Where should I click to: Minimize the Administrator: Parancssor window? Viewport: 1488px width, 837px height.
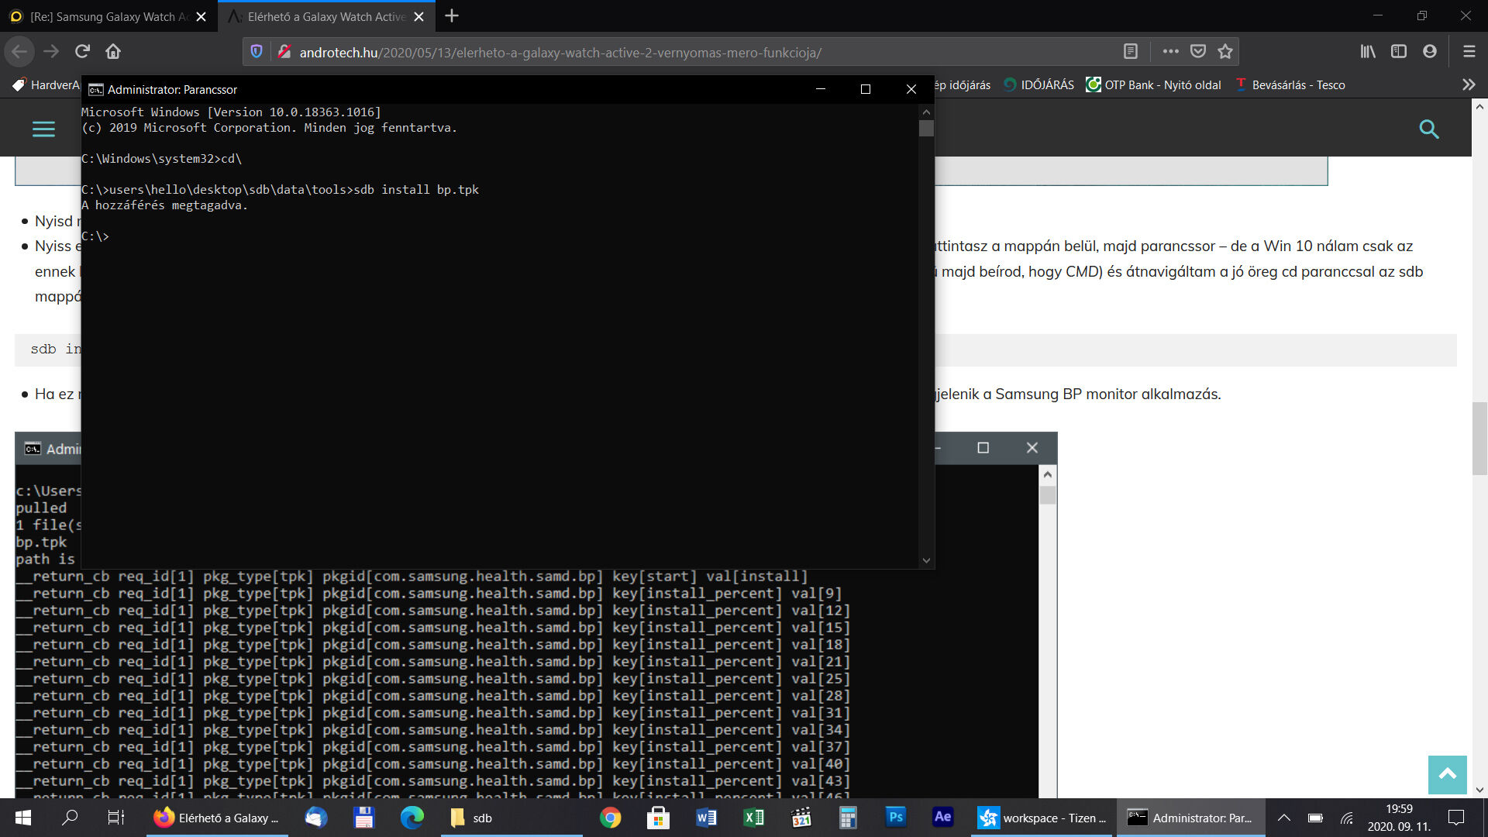(x=821, y=89)
